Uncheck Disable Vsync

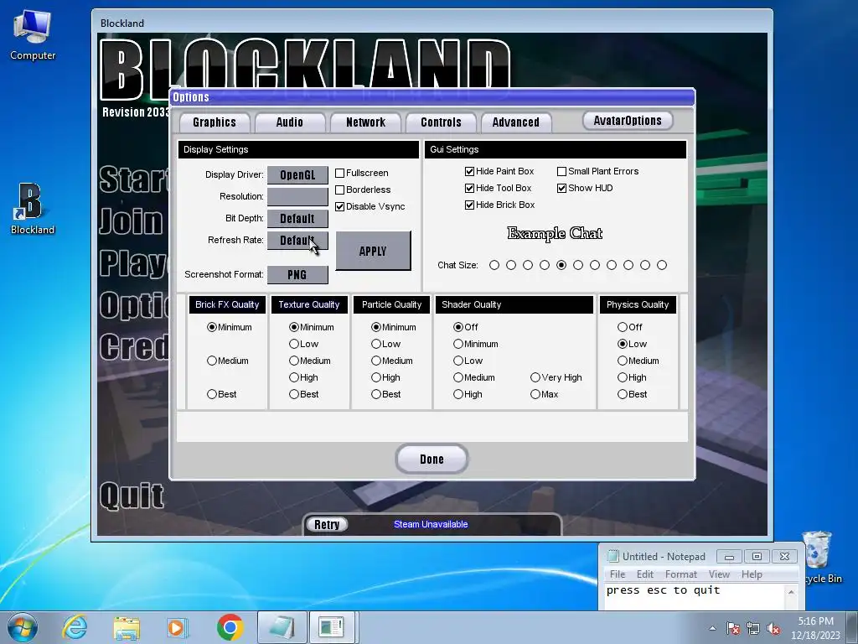pos(340,206)
